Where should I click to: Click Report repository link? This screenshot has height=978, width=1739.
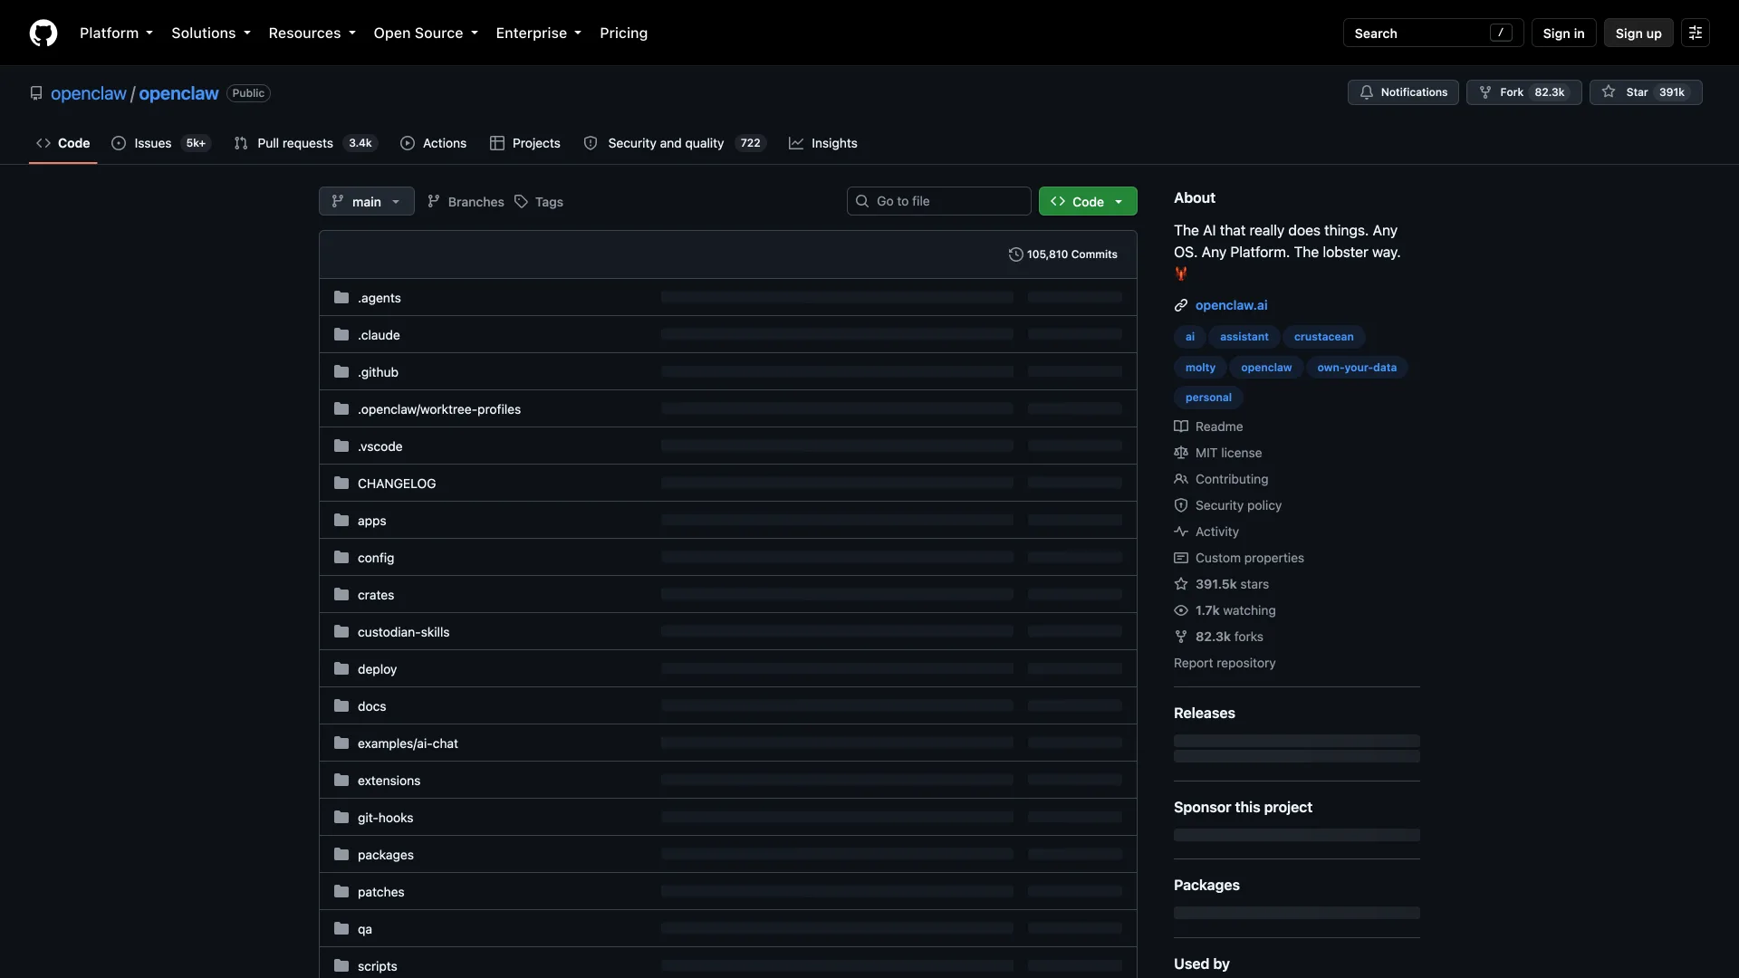(x=1225, y=663)
